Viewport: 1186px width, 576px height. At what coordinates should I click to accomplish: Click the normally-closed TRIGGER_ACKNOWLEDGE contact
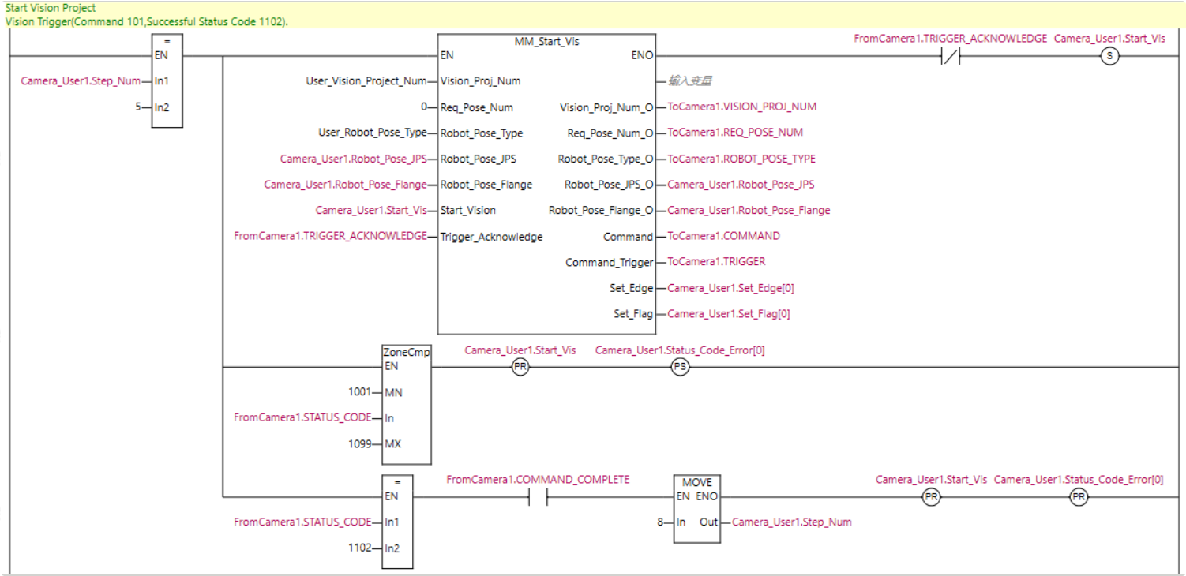[x=950, y=56]
